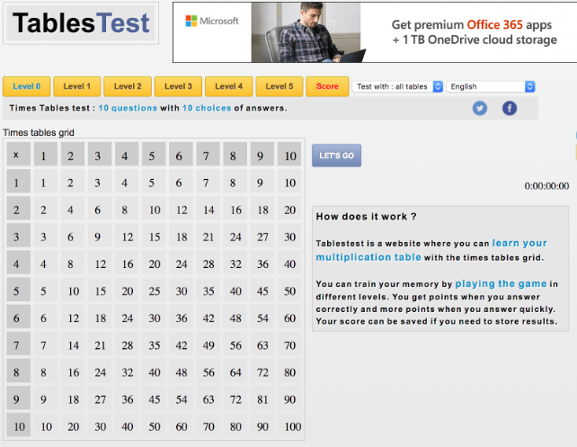Click cell 80 in row 10
577x447 pixels.
pyautogui.click(x=235, y=425)
